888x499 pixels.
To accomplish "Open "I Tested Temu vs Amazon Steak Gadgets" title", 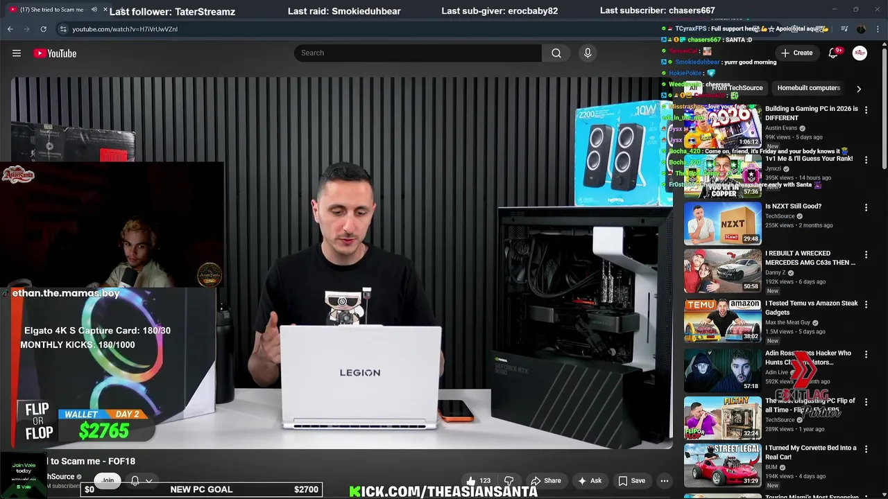I will [x=812, y=308].
